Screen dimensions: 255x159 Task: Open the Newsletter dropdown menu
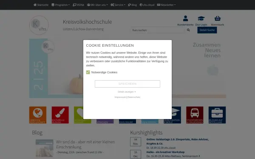(166, 5)
